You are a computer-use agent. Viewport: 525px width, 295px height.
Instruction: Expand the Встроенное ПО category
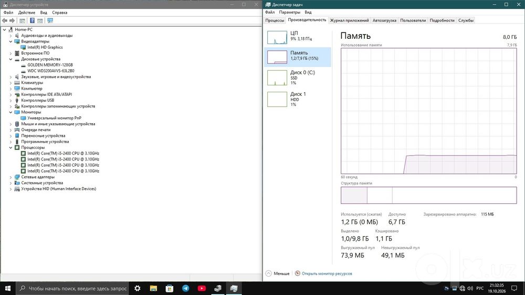[10, 53]
